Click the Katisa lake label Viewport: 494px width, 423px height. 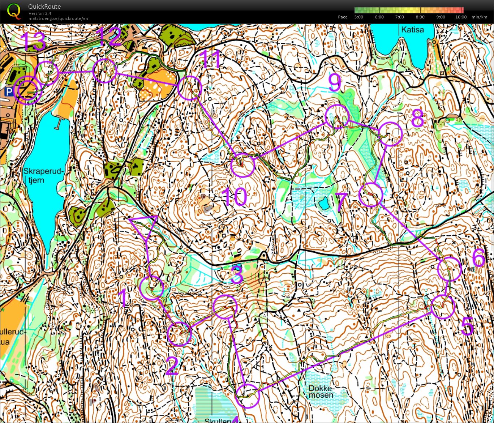pos(412,30)
